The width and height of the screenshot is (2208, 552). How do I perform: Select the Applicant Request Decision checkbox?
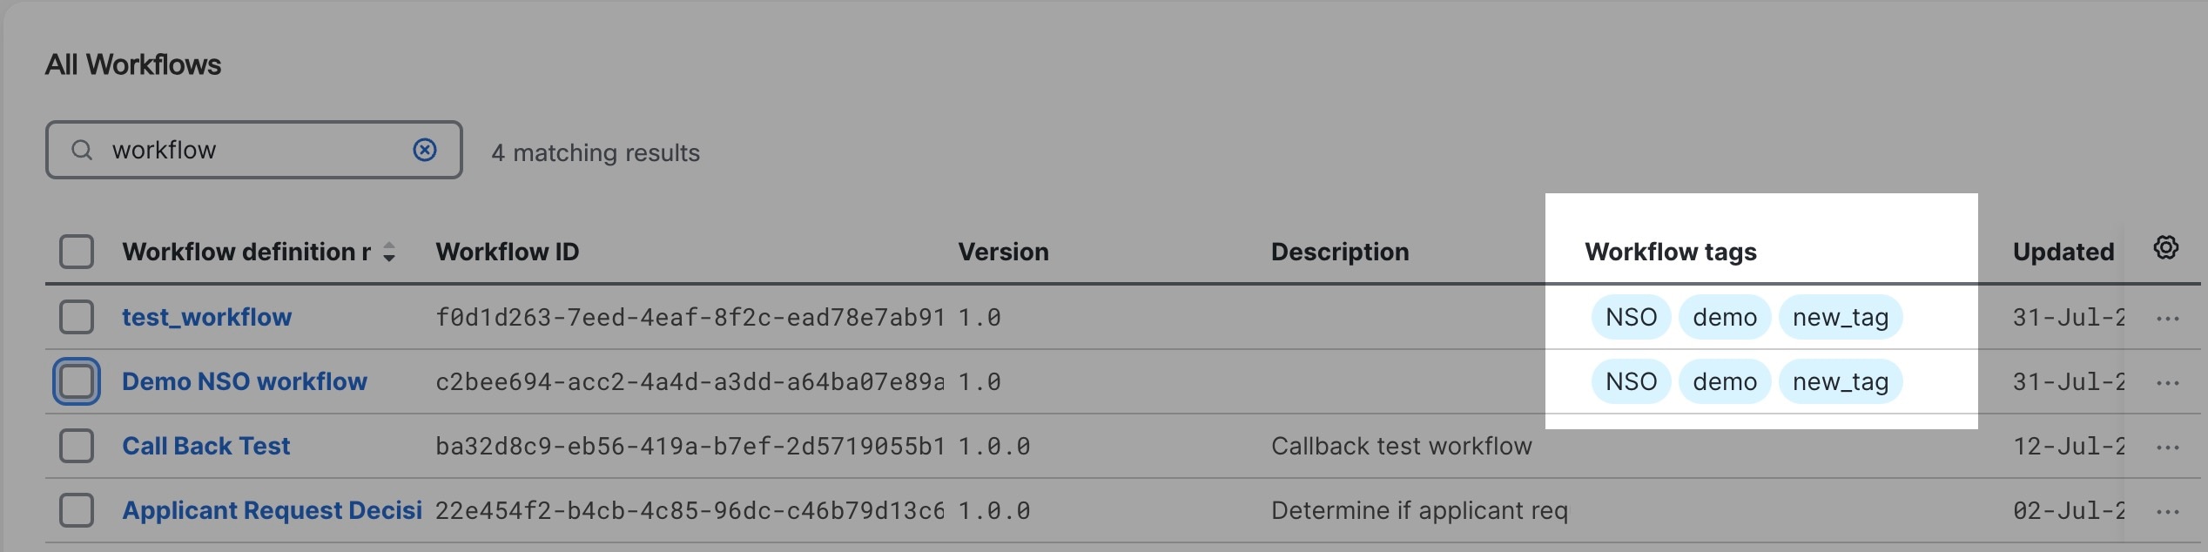(77, 510)
